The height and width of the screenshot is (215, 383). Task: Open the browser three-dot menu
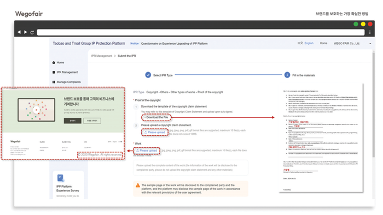[x=370, y=32]
